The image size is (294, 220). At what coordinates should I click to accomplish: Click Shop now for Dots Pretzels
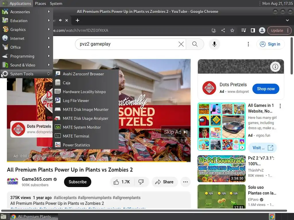(266, 89)
